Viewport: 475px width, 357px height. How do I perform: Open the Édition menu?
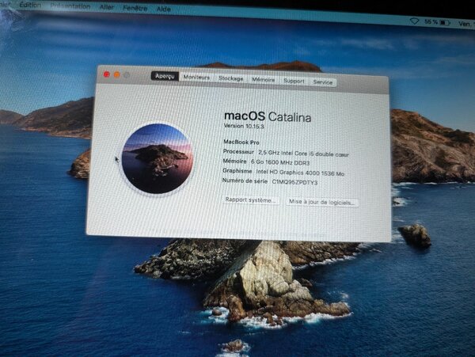30,6
